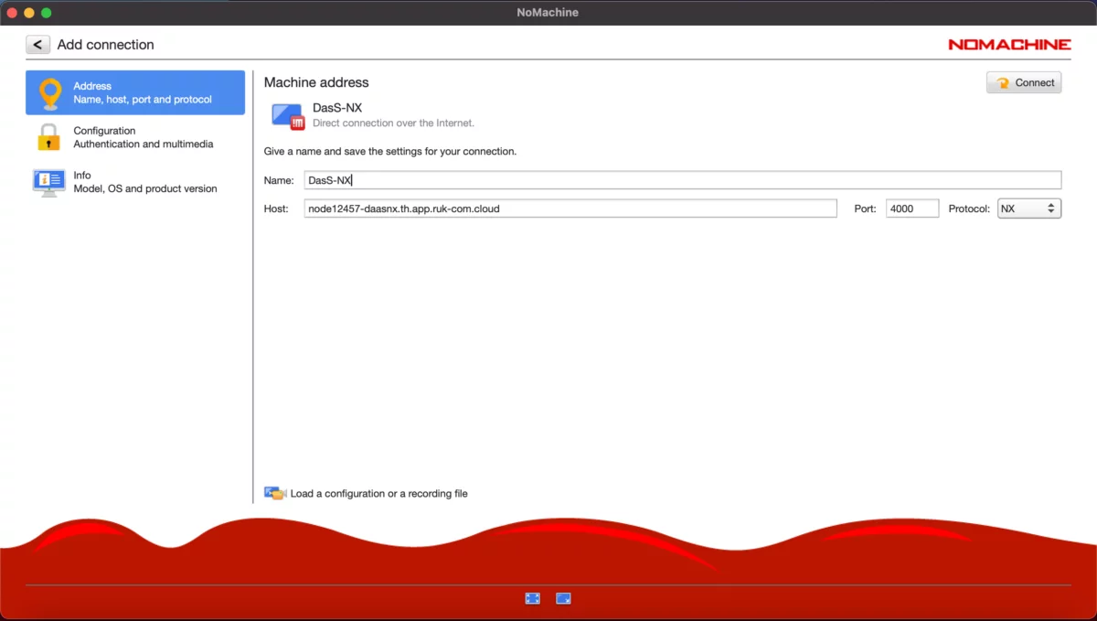Click into the Port input field

[x=912, y=209]
